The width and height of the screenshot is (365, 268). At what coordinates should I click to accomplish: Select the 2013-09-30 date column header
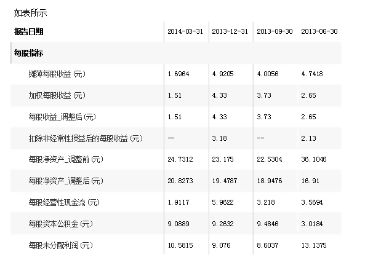coord(275,31)
